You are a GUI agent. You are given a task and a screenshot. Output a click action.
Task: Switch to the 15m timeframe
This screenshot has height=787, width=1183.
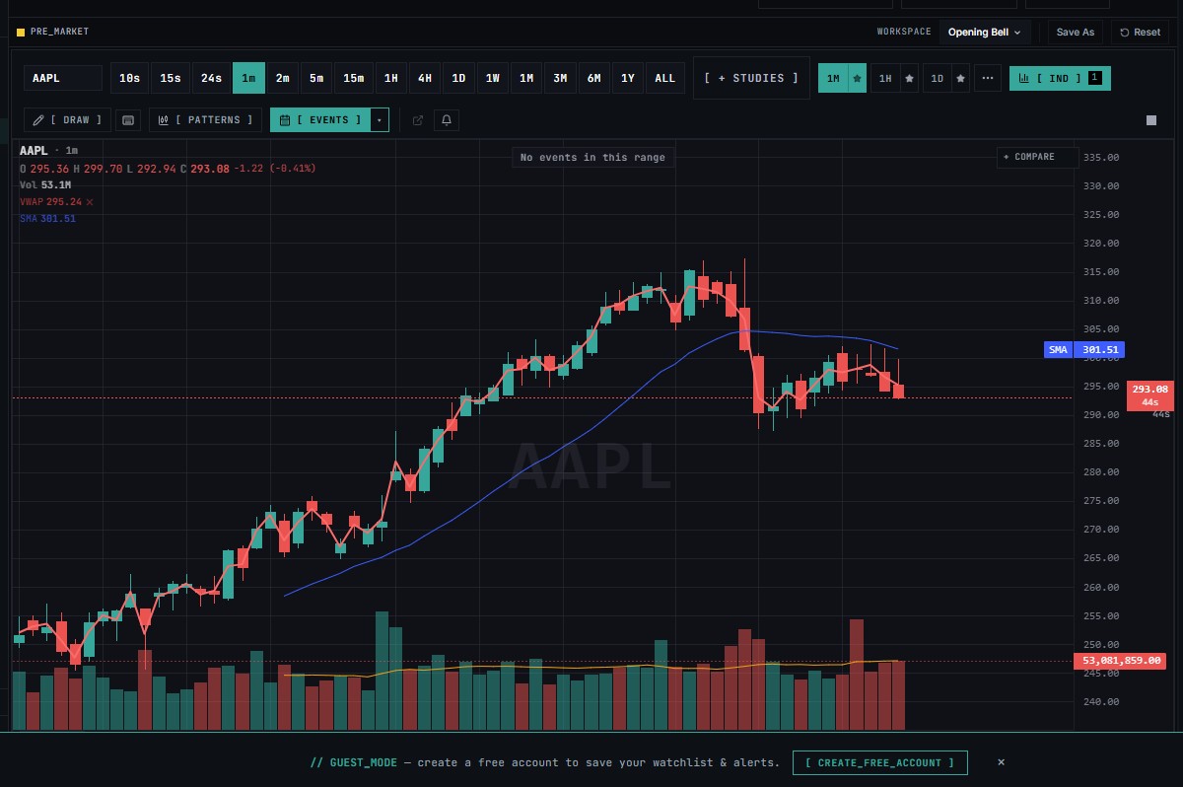point(353,78)
